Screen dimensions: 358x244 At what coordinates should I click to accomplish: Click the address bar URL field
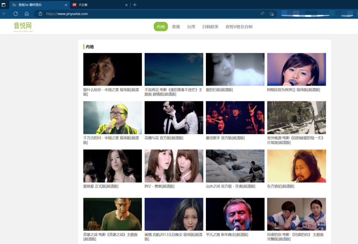pyautogui.click(x=143, y=14)
